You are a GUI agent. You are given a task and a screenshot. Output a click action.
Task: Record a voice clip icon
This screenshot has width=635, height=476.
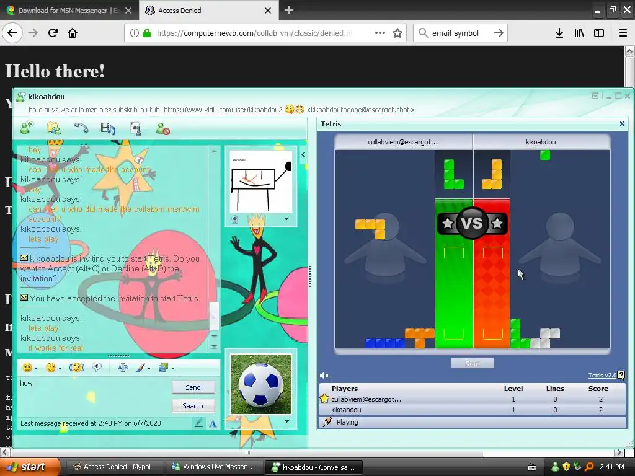tap(96, 367)
